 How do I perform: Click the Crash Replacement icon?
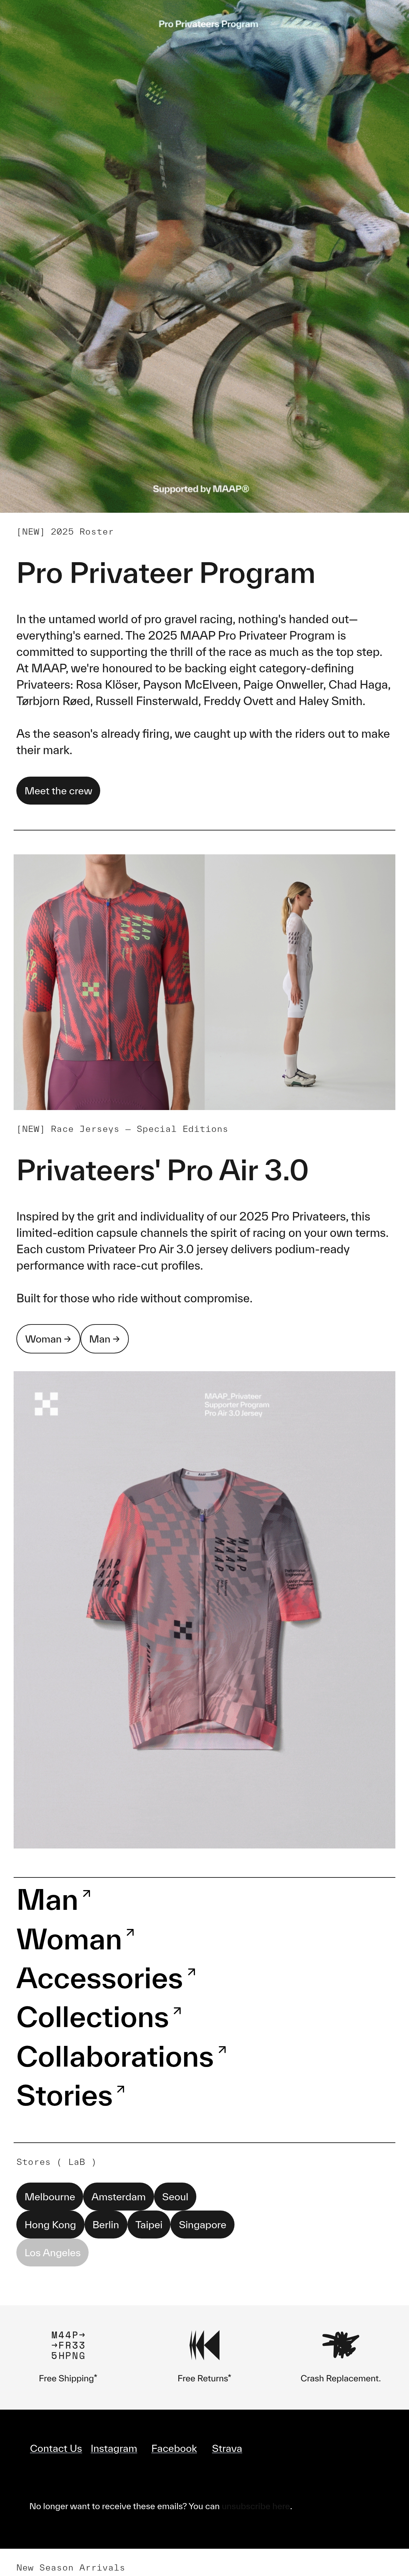[x=340, y=2344]
